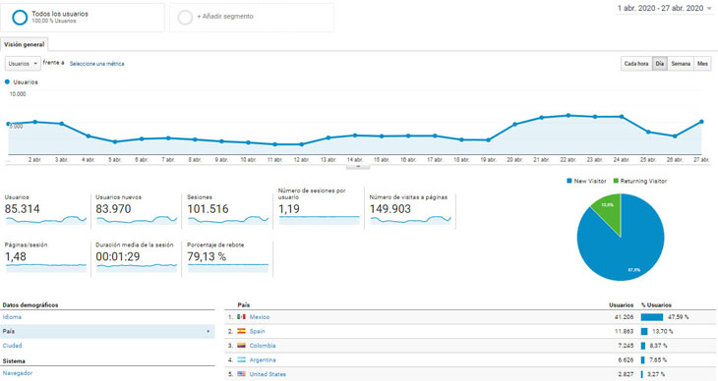The image size is (718, 381).
Task: Open the Usuarios metric dropdown
Action: (23, 64)
